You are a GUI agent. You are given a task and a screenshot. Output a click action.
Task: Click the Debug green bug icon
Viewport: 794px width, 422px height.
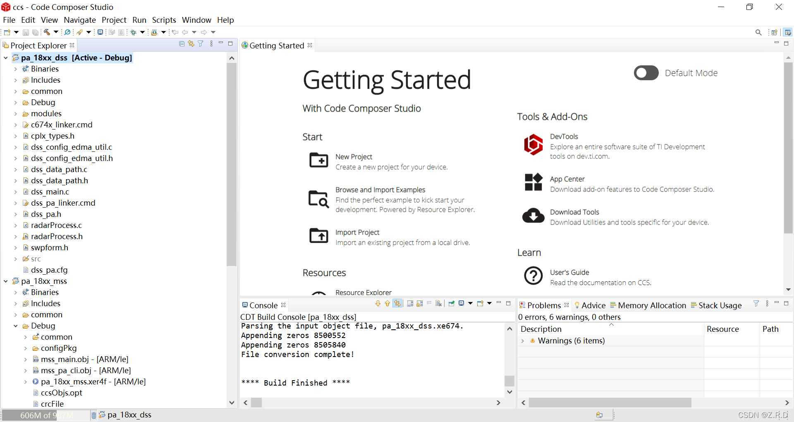coord(134,32)
